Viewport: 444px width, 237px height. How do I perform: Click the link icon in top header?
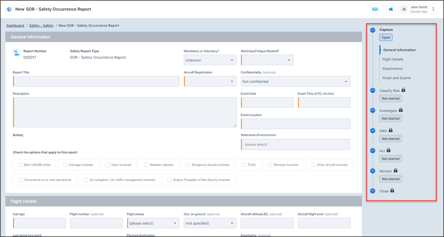[x=375, y=9]
